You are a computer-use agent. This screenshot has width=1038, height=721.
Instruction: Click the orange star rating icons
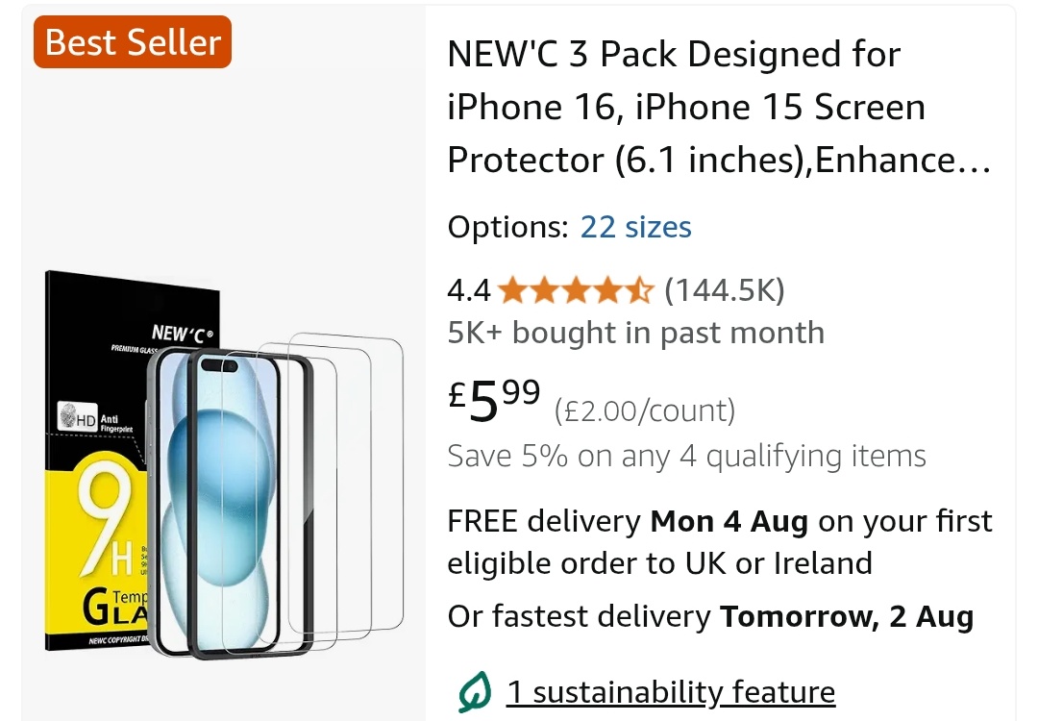(x=576, y=290)
